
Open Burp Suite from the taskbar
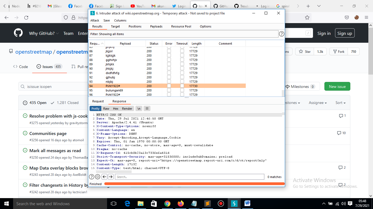pyautogui.click(x=234, y=204)
